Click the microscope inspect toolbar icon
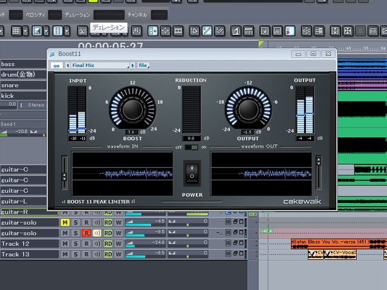This screenshot has width=387, height=290. tap(236, 31)
